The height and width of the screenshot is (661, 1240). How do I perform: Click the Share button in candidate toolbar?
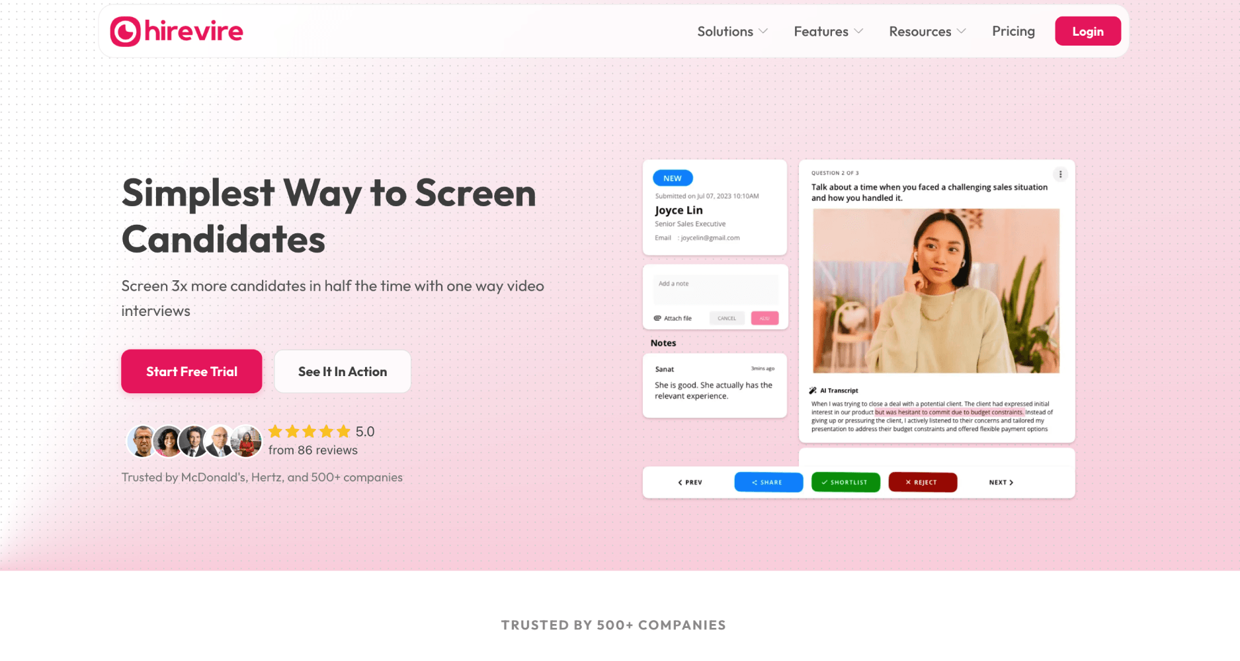click(768, 483)
